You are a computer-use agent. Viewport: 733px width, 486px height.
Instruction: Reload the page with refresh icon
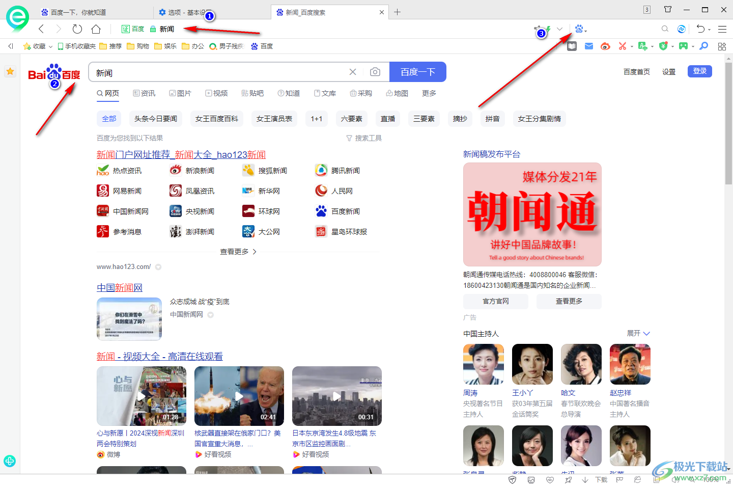coord(77,29)
